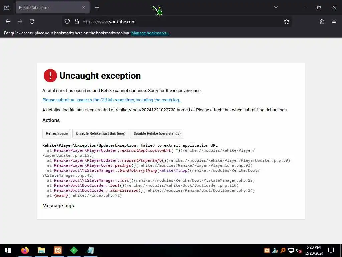Click the PlayerCore::getInfo() stack line
Viewport: 342px width, 257px height.
pyautogui.click(x=150, y=165)
